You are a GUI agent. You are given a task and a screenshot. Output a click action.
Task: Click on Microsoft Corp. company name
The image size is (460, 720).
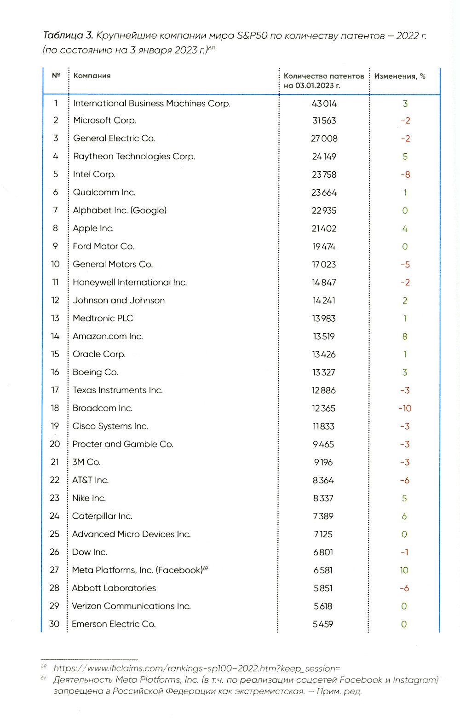104,121
